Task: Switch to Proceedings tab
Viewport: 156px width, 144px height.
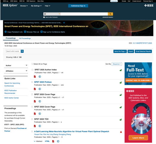Action: point(11,38)
